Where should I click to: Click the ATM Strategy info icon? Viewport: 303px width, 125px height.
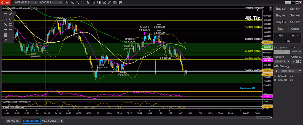(276, 71)
